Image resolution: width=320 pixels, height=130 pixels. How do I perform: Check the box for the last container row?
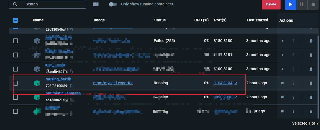click(16, 111)
